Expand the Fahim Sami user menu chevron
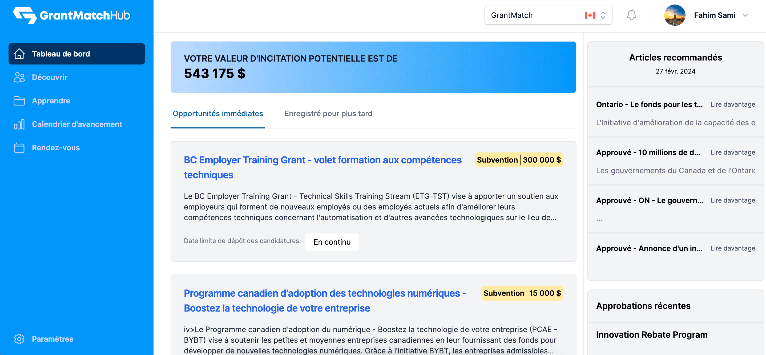 point(745,15)
